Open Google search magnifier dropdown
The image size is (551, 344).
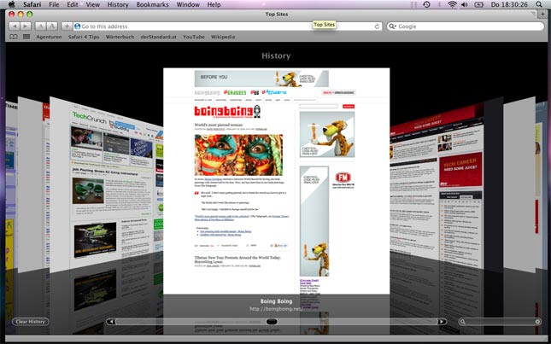pyautogui.click(x=392, y=26)
